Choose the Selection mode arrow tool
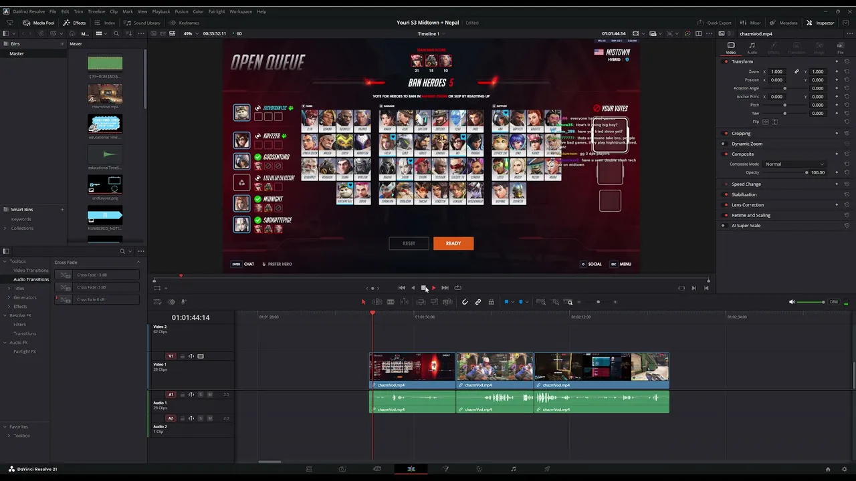 [x=363, y=302]
